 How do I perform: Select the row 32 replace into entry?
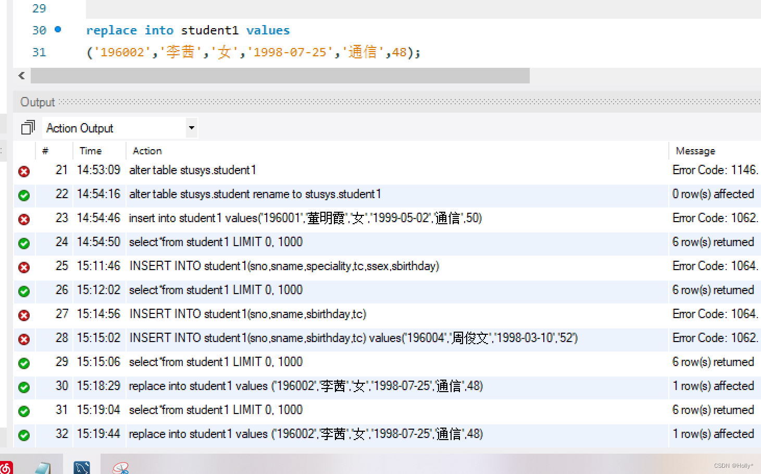[305, 434]
